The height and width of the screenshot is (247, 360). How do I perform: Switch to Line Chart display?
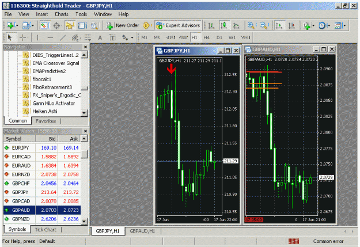(x=236, y=25)
